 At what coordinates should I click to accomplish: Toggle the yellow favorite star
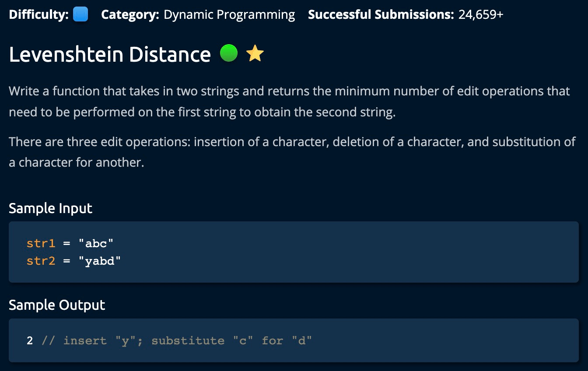[255, 53]
